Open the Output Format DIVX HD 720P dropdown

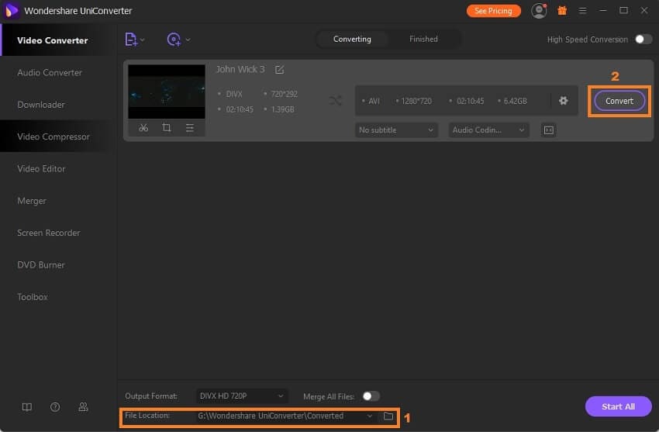(x=242, y=396)
